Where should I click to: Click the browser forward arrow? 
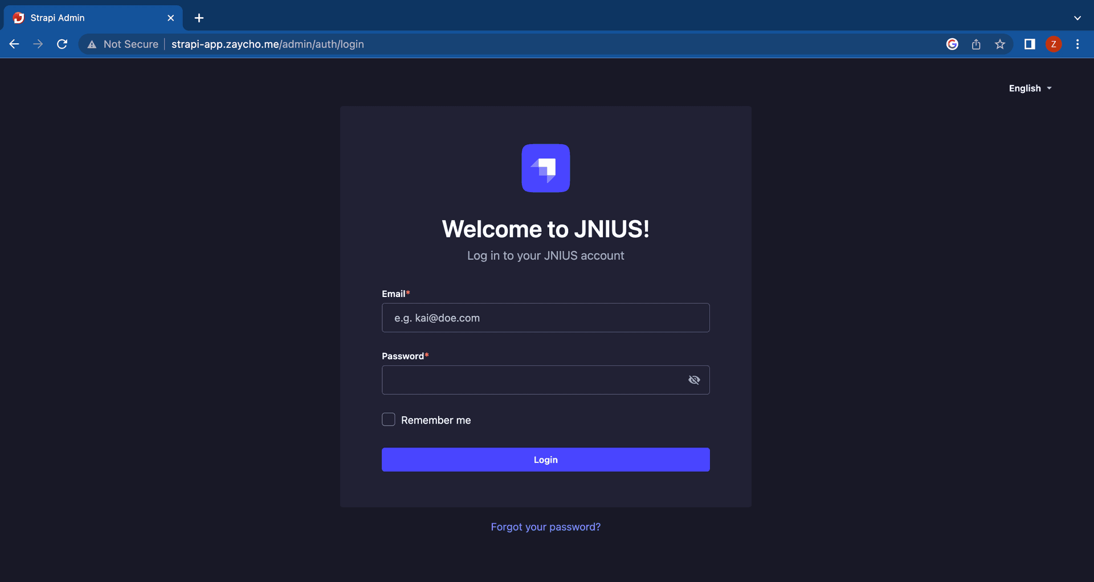tap(38, 44)
